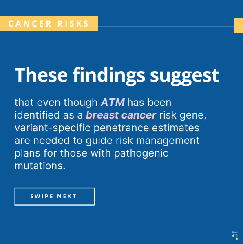
Task: Click the yellow square at right edge
Action: tap(239, 26)
